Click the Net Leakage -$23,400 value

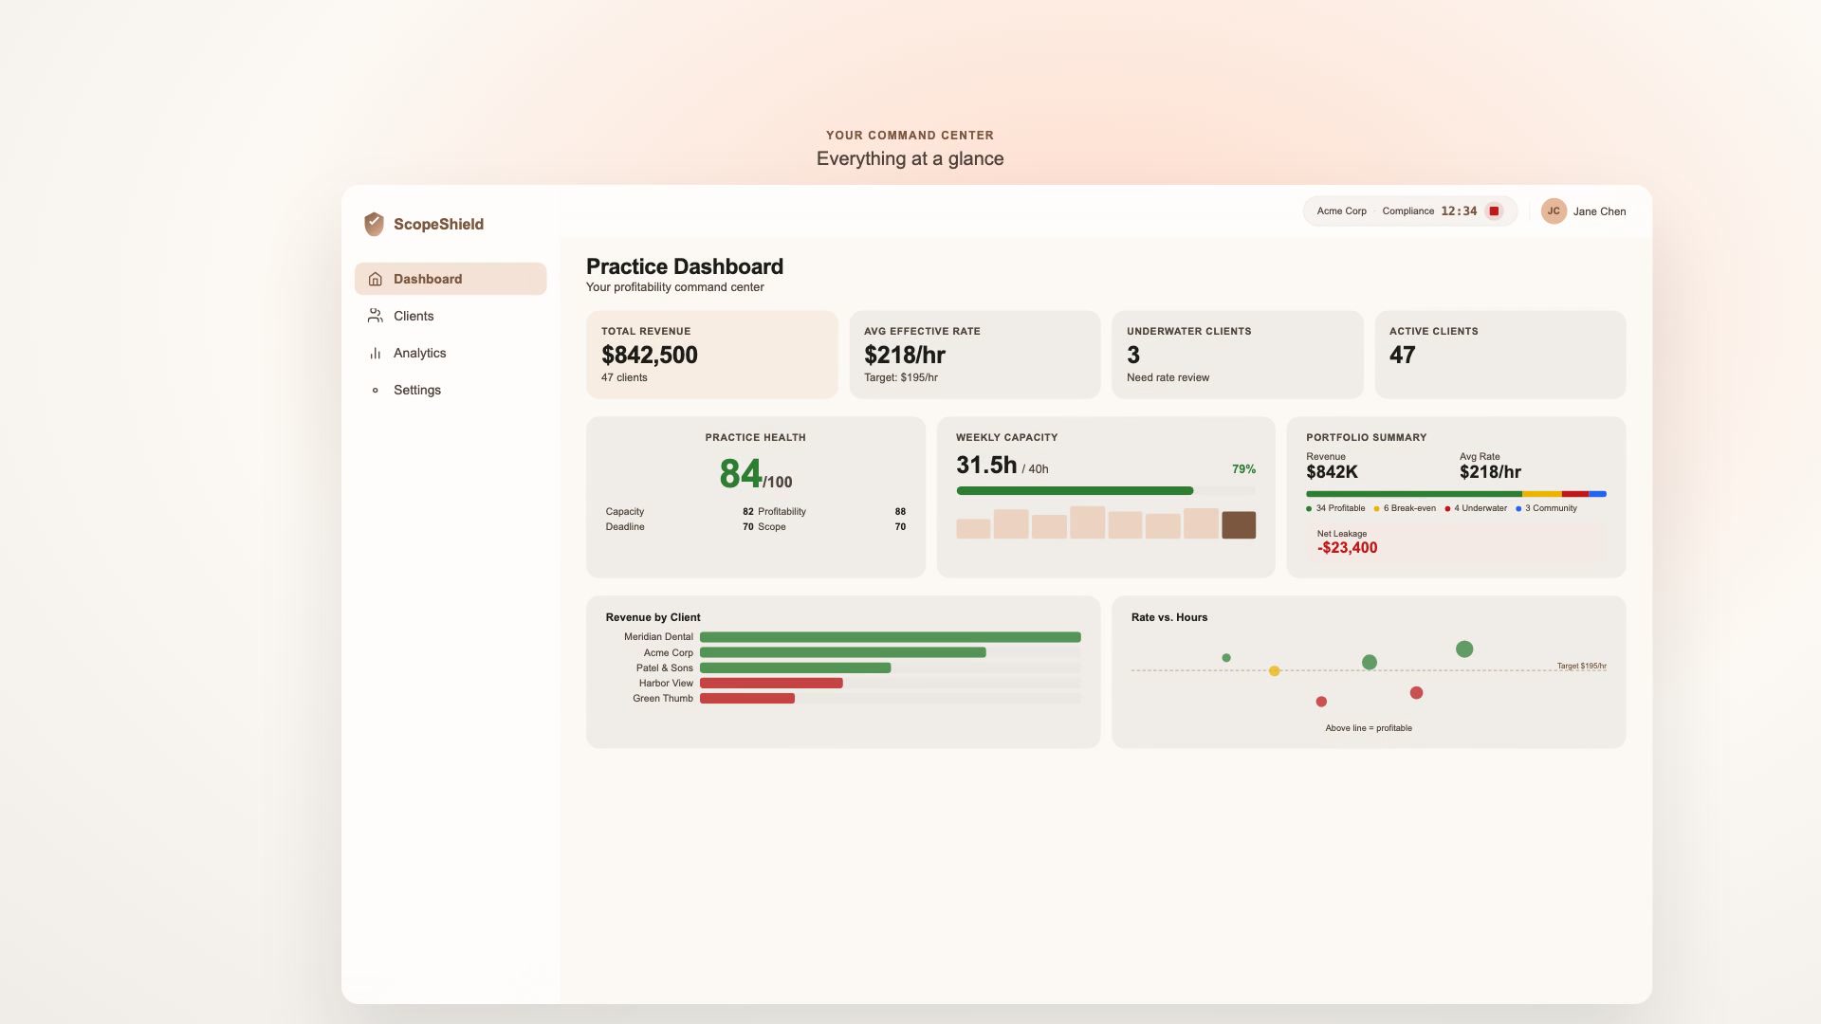[x=1350, y=547]
